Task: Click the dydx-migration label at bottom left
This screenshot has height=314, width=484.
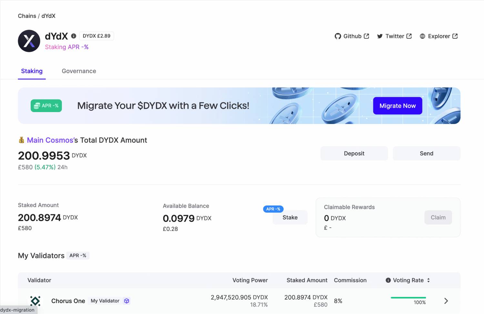Action: (x=18, y=310)
